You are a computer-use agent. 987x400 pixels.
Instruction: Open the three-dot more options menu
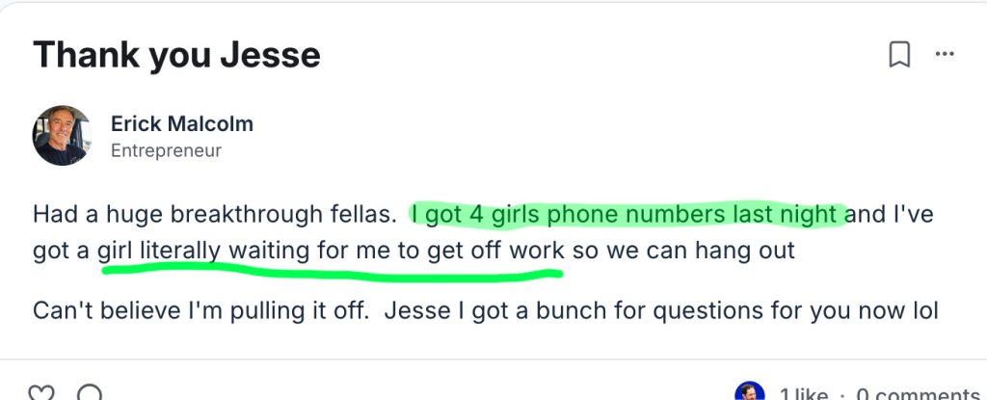(x=945, y=55)
